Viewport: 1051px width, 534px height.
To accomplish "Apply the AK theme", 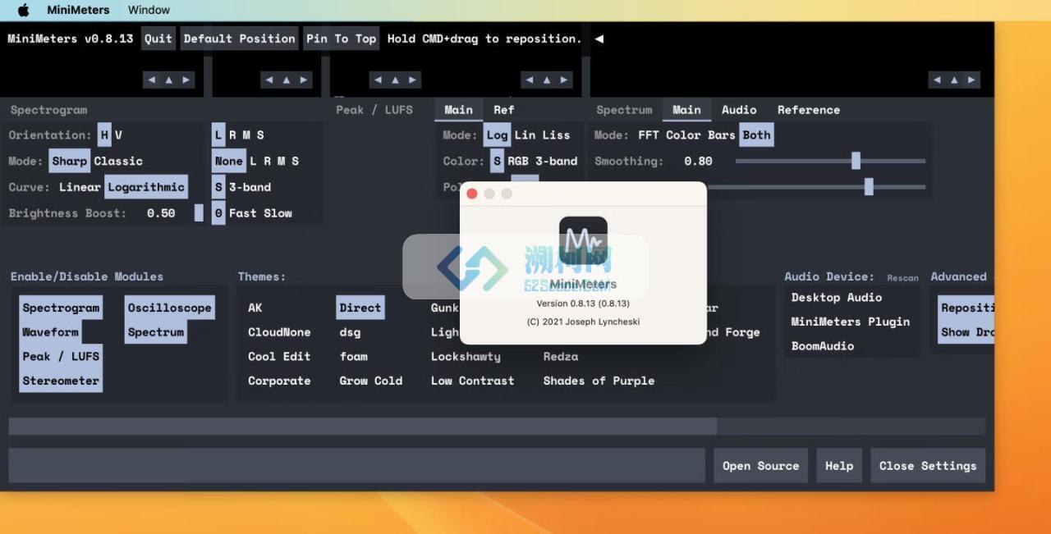I will click(255, 308).
